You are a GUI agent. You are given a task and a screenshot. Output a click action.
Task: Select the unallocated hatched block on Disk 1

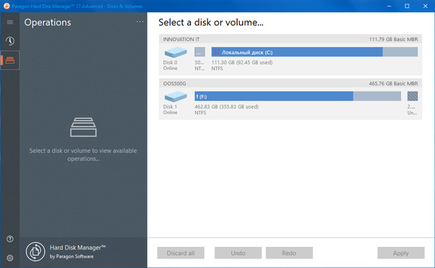tap(413, 96)
